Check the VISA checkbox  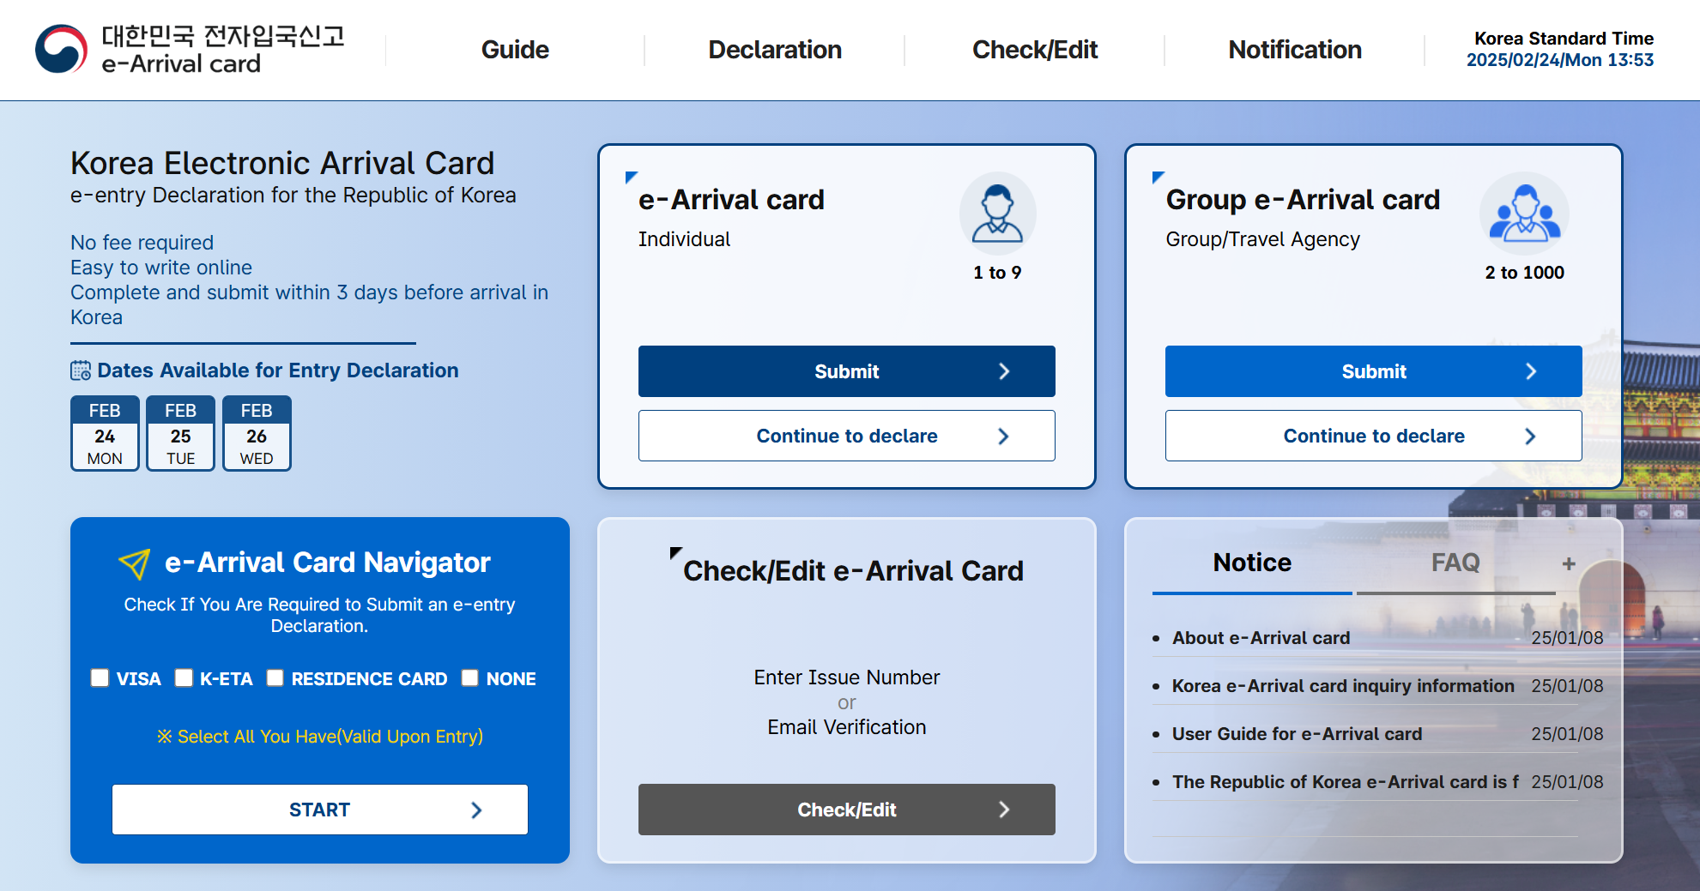point(99,678)
